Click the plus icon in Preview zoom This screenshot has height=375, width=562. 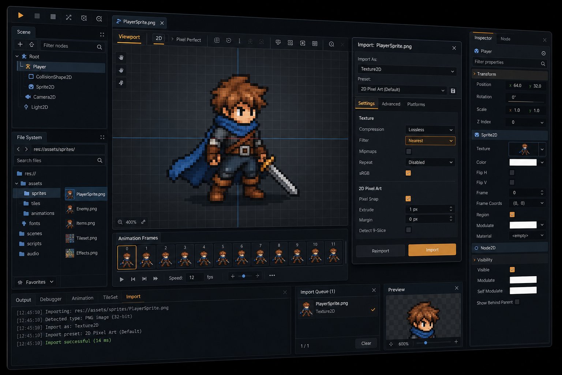click(456, 342)
